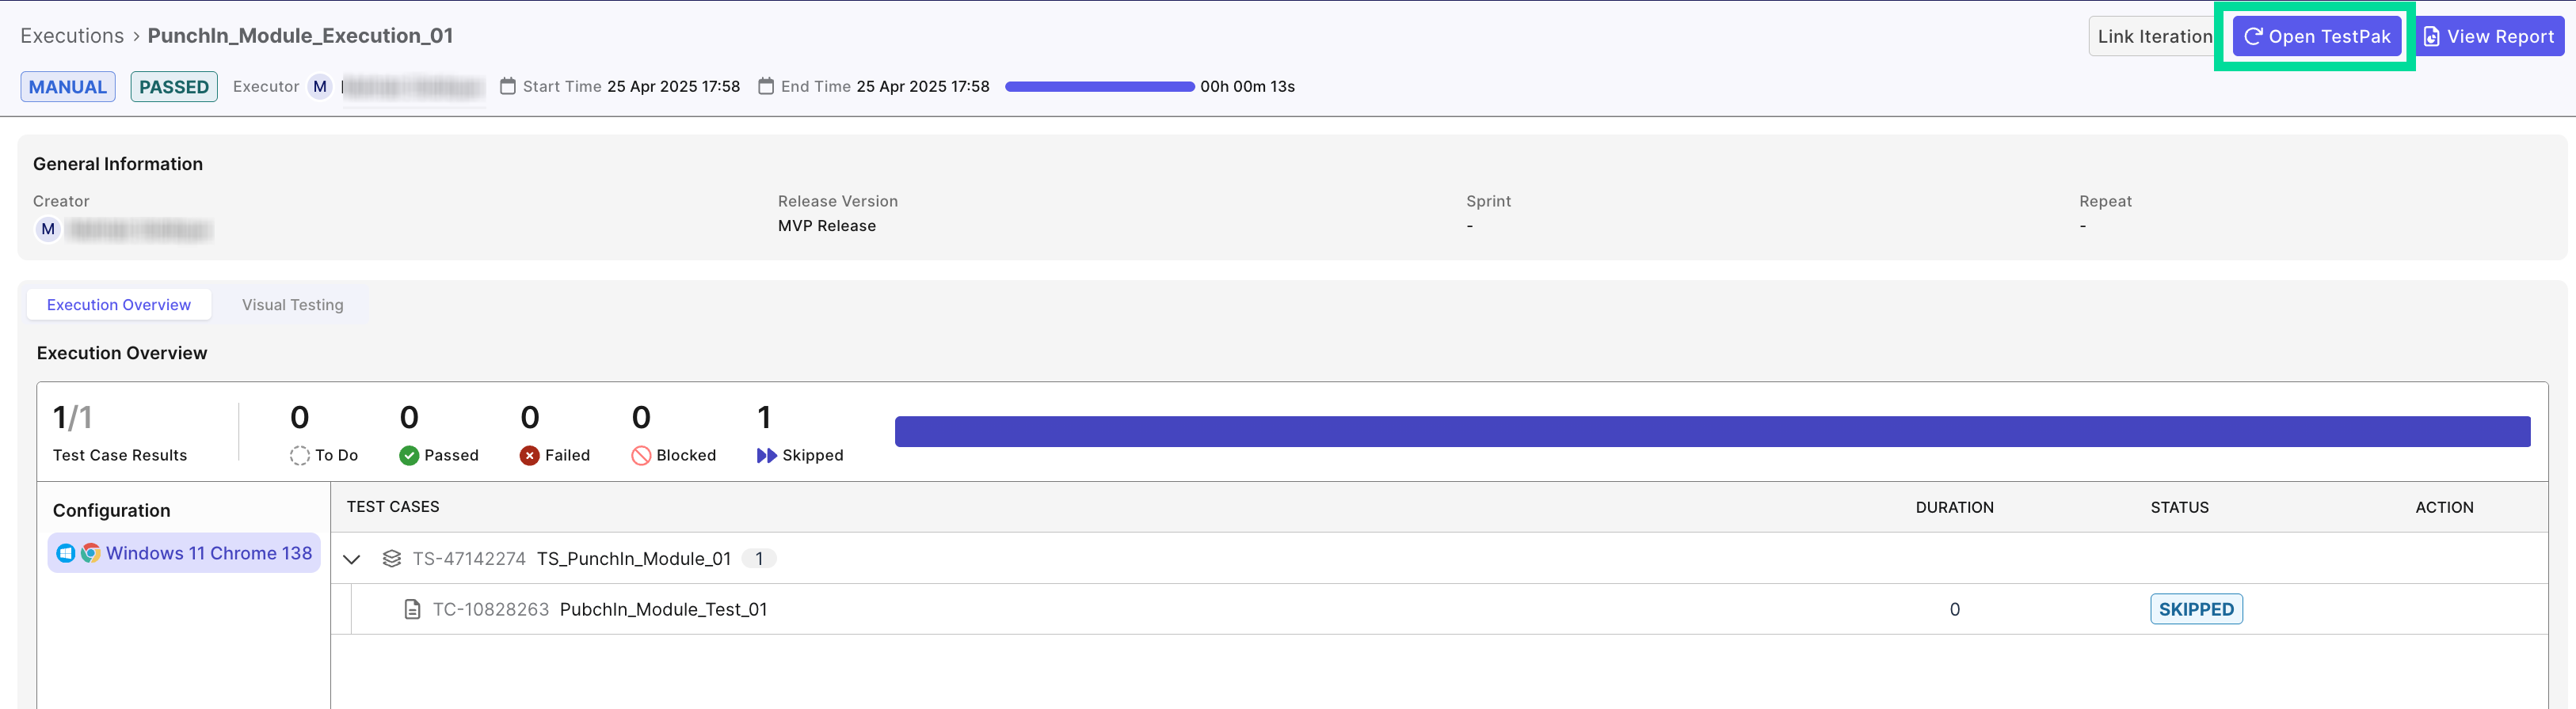Click the green Passed check icon
This screenshot has width=2576, height=709.
point(409,455)
